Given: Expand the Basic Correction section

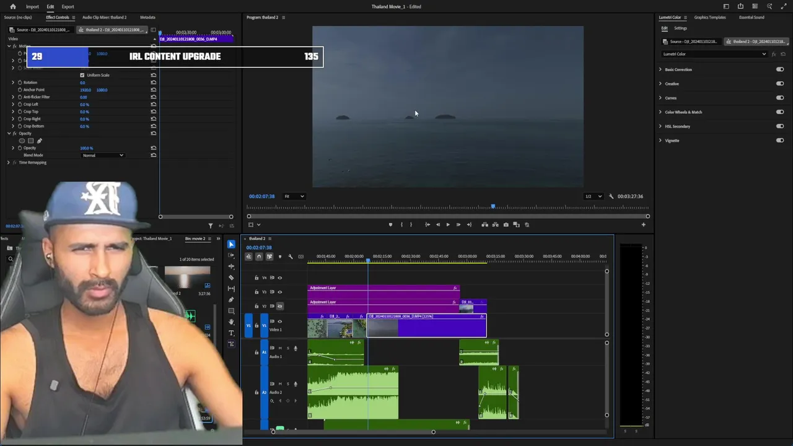Looking at the screenshot, I should tap(660, 69).
